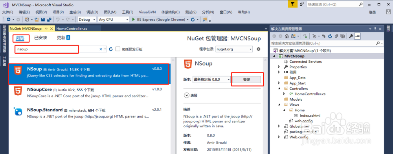Viewport: 393px width, 154px height.
Task: Click the Save toolbar icon
Action: click(x=43, y=20)
